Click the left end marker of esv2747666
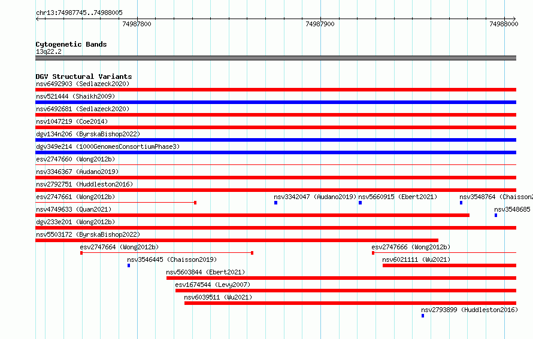The width and height of the screenshot is (533, 339). click(373, 253)
